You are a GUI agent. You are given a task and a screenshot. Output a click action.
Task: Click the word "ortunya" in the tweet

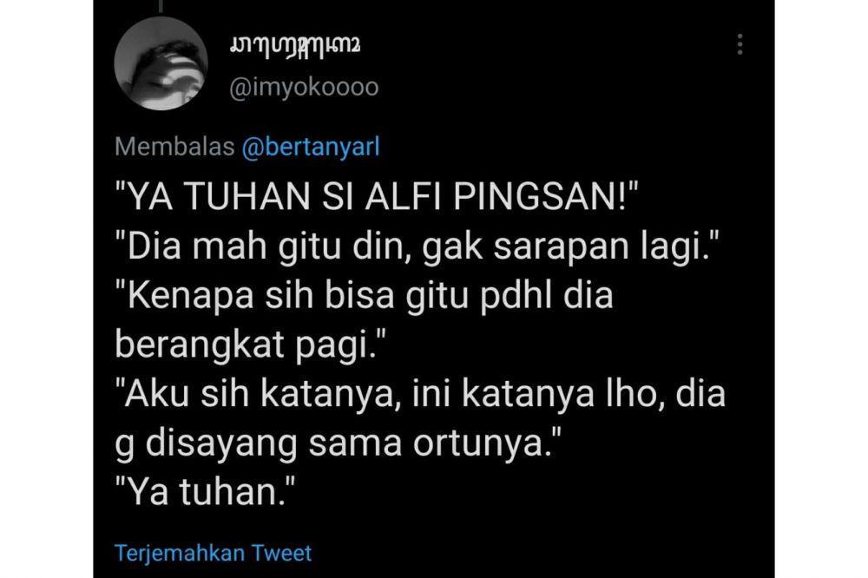(481, 444)
